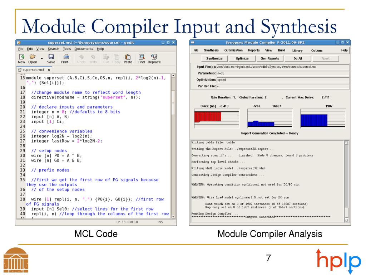
Task: Click the Optimize button
Action: 242,58
